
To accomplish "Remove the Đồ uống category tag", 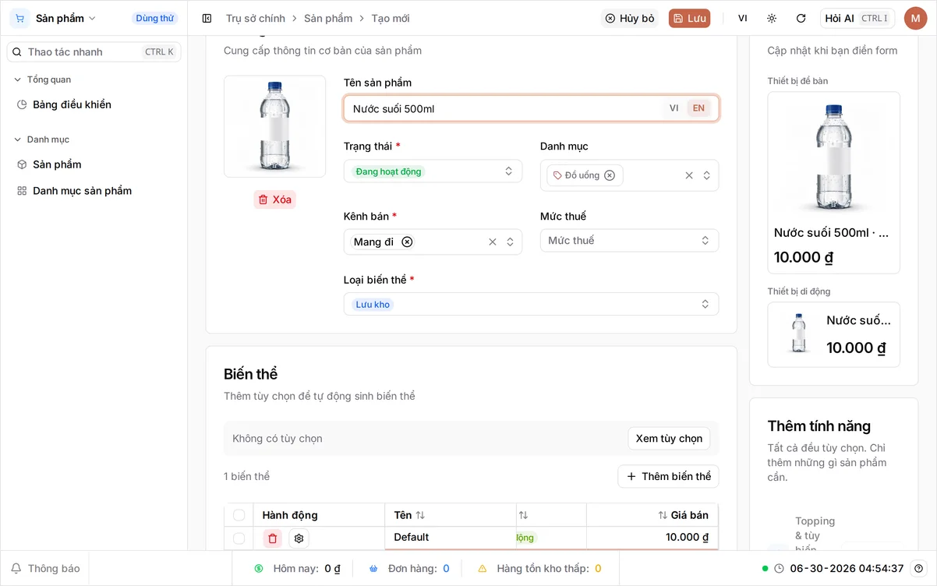I will click(x=610, y=175).
